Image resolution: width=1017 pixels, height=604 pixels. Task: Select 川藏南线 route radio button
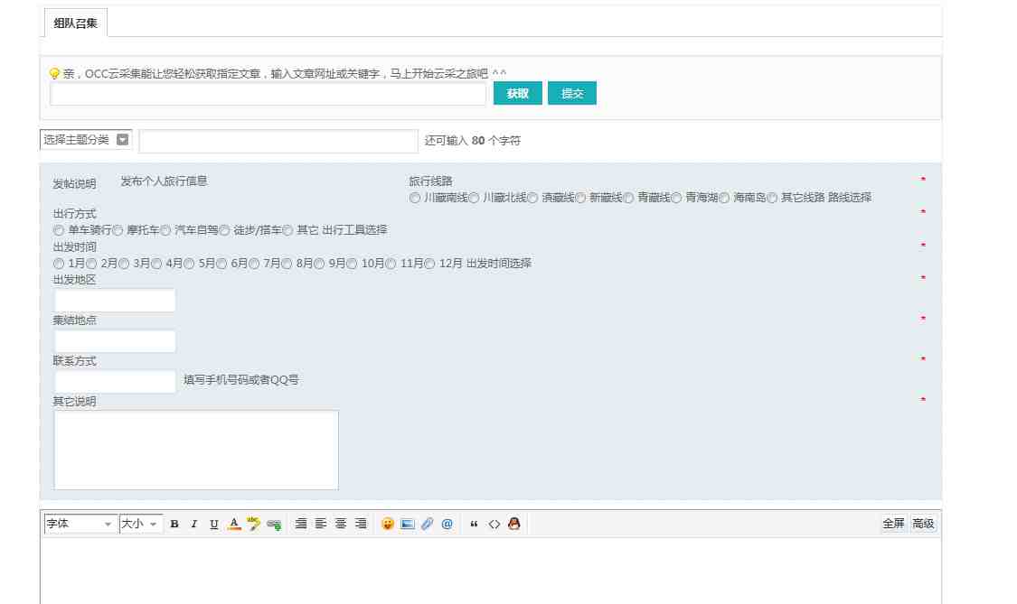pos(414,198)
